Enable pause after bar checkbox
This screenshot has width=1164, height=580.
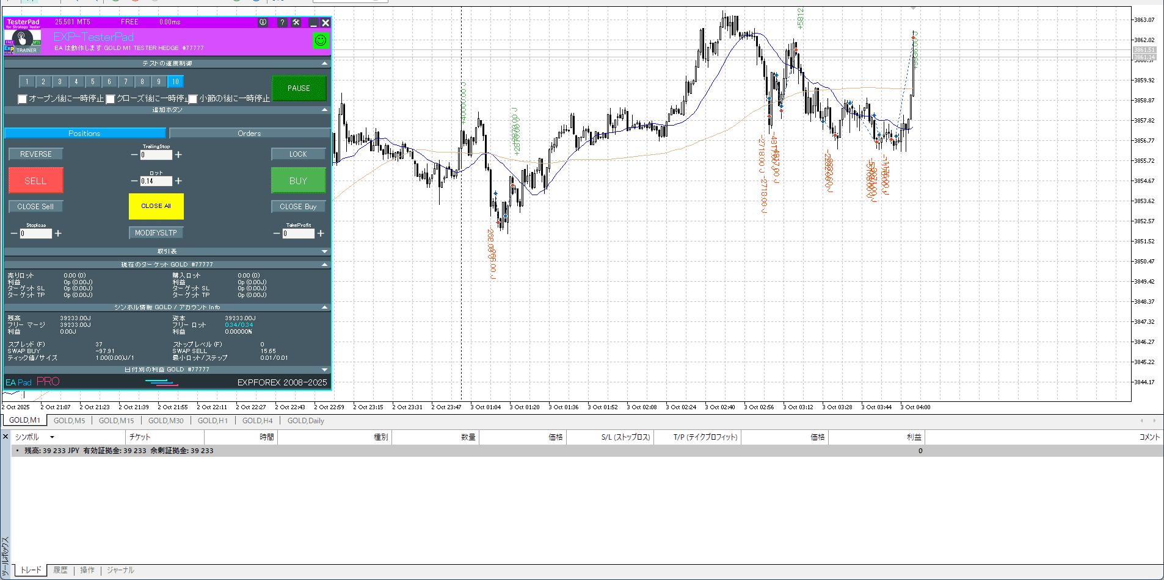coord(193,99)
